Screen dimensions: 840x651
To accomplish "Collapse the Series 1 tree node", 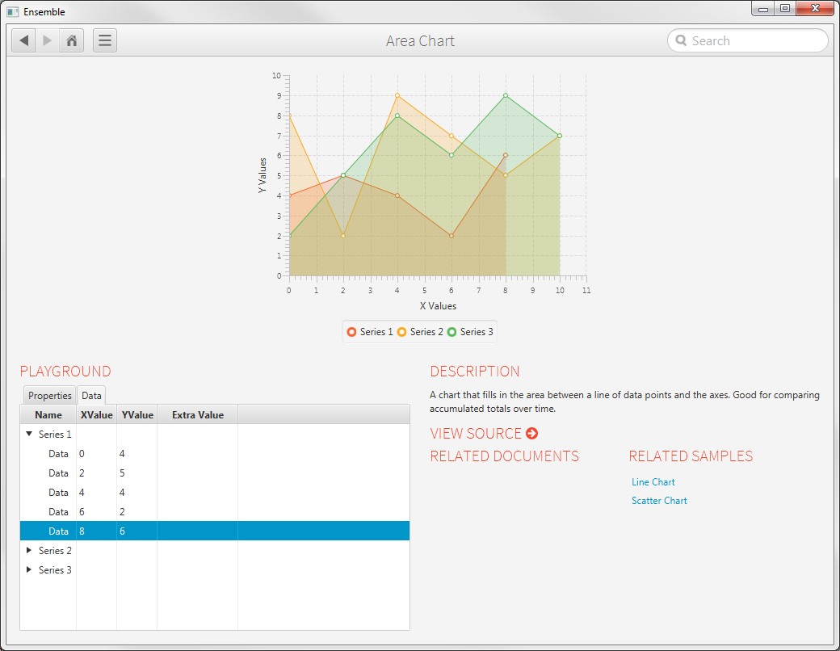I will [30, 434].
